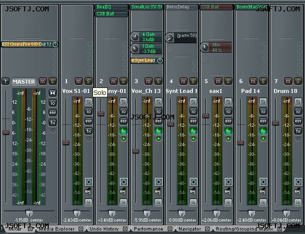
Task: Click the 1 Gain -3.7dB knob
Action: pos(135,49)
